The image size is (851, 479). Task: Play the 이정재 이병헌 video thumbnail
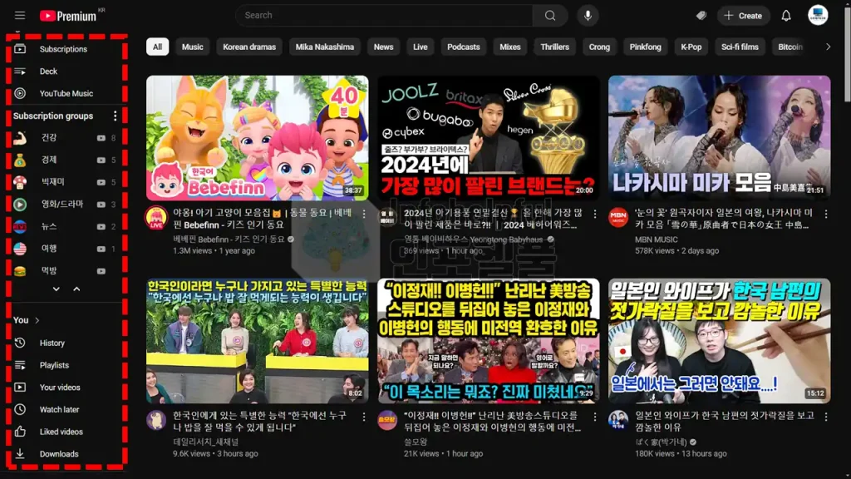pos(489,340)
